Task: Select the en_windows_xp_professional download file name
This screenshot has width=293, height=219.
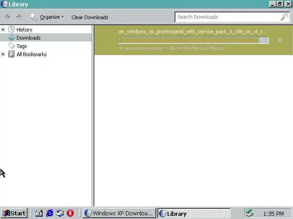Action: (193, 31)
